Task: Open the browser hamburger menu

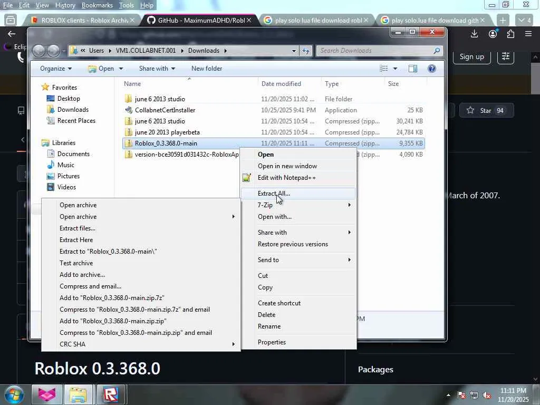Action: tap(528, 34)
